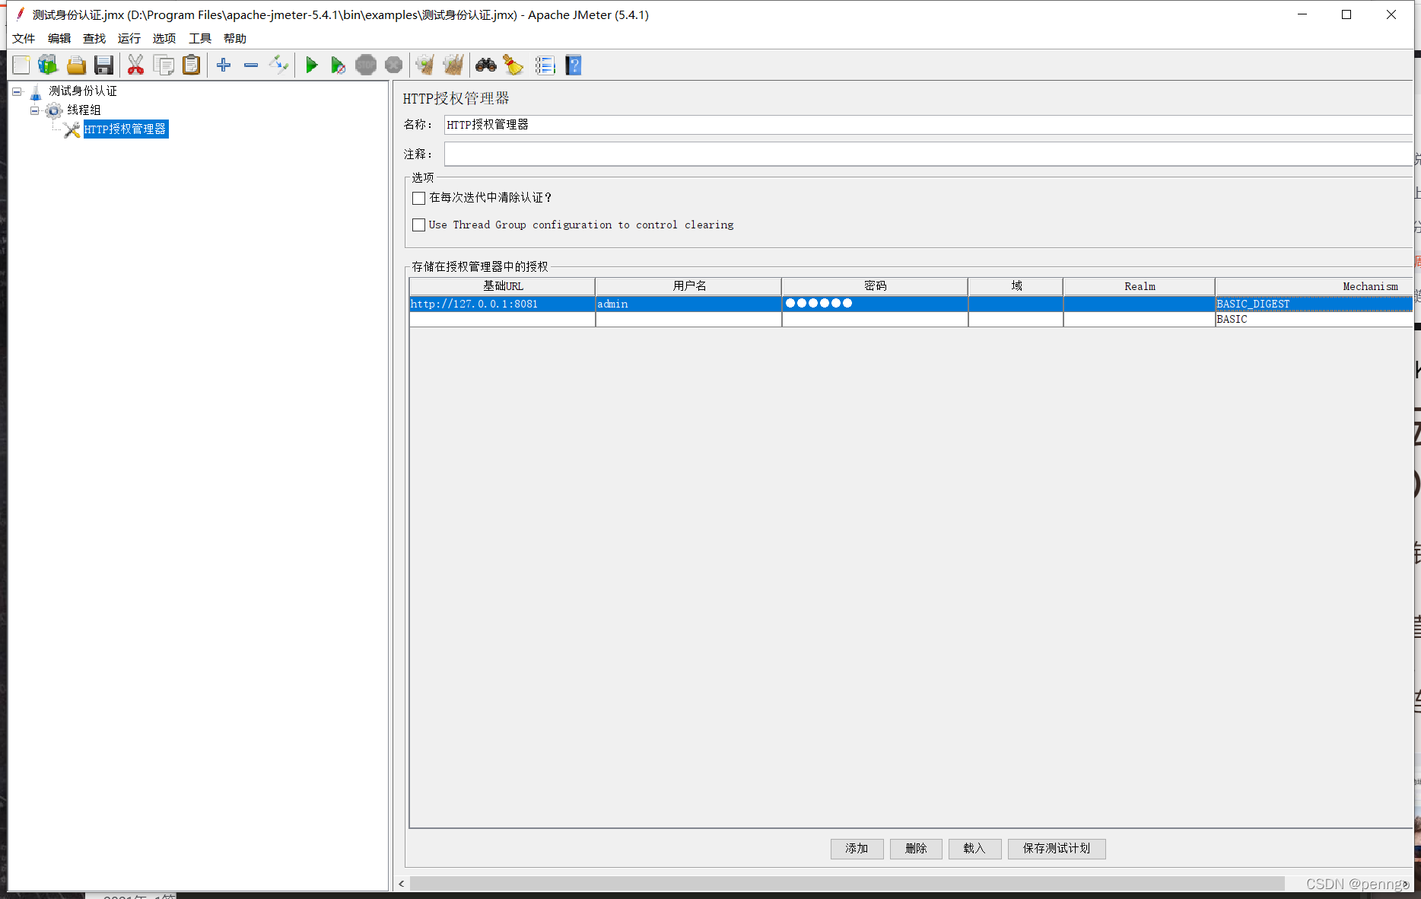Click the Shutdown test icon
The width and height of the screenshot is (1421, 899).
point(393,65)
